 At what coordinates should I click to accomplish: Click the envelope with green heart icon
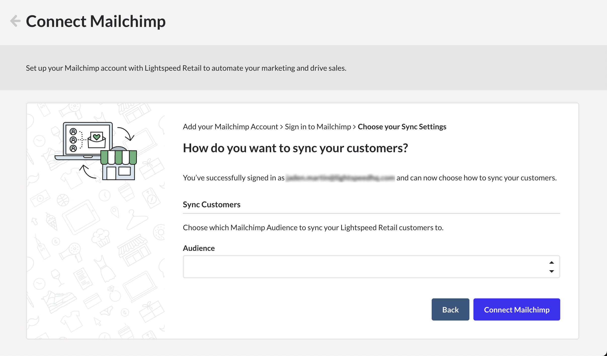click(x=97, y=140)
